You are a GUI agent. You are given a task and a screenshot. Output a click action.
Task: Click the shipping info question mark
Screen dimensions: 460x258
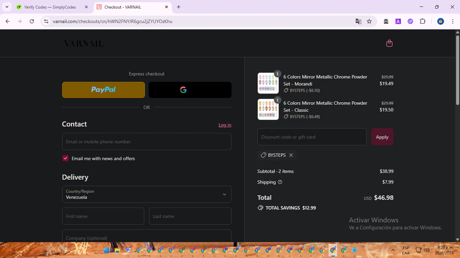(280, 182)
